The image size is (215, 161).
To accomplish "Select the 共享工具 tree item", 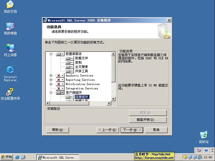I will (x=82, y=71).
